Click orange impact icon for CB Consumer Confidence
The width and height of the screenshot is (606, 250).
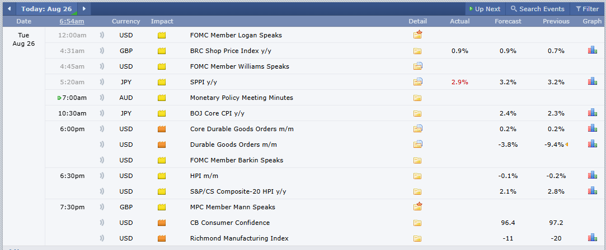[162, 223]
